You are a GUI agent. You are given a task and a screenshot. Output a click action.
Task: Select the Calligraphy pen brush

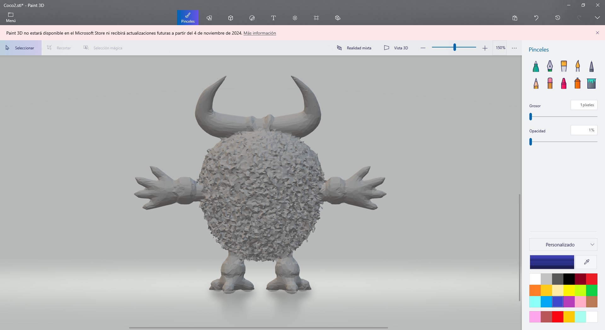pos(550,66)
